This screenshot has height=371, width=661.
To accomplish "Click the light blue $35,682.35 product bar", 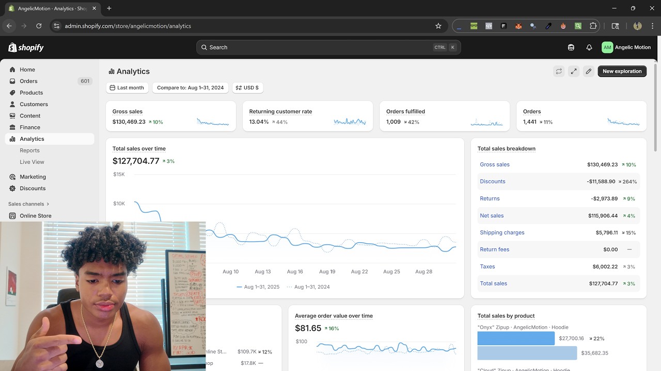I will click(527, 353).
